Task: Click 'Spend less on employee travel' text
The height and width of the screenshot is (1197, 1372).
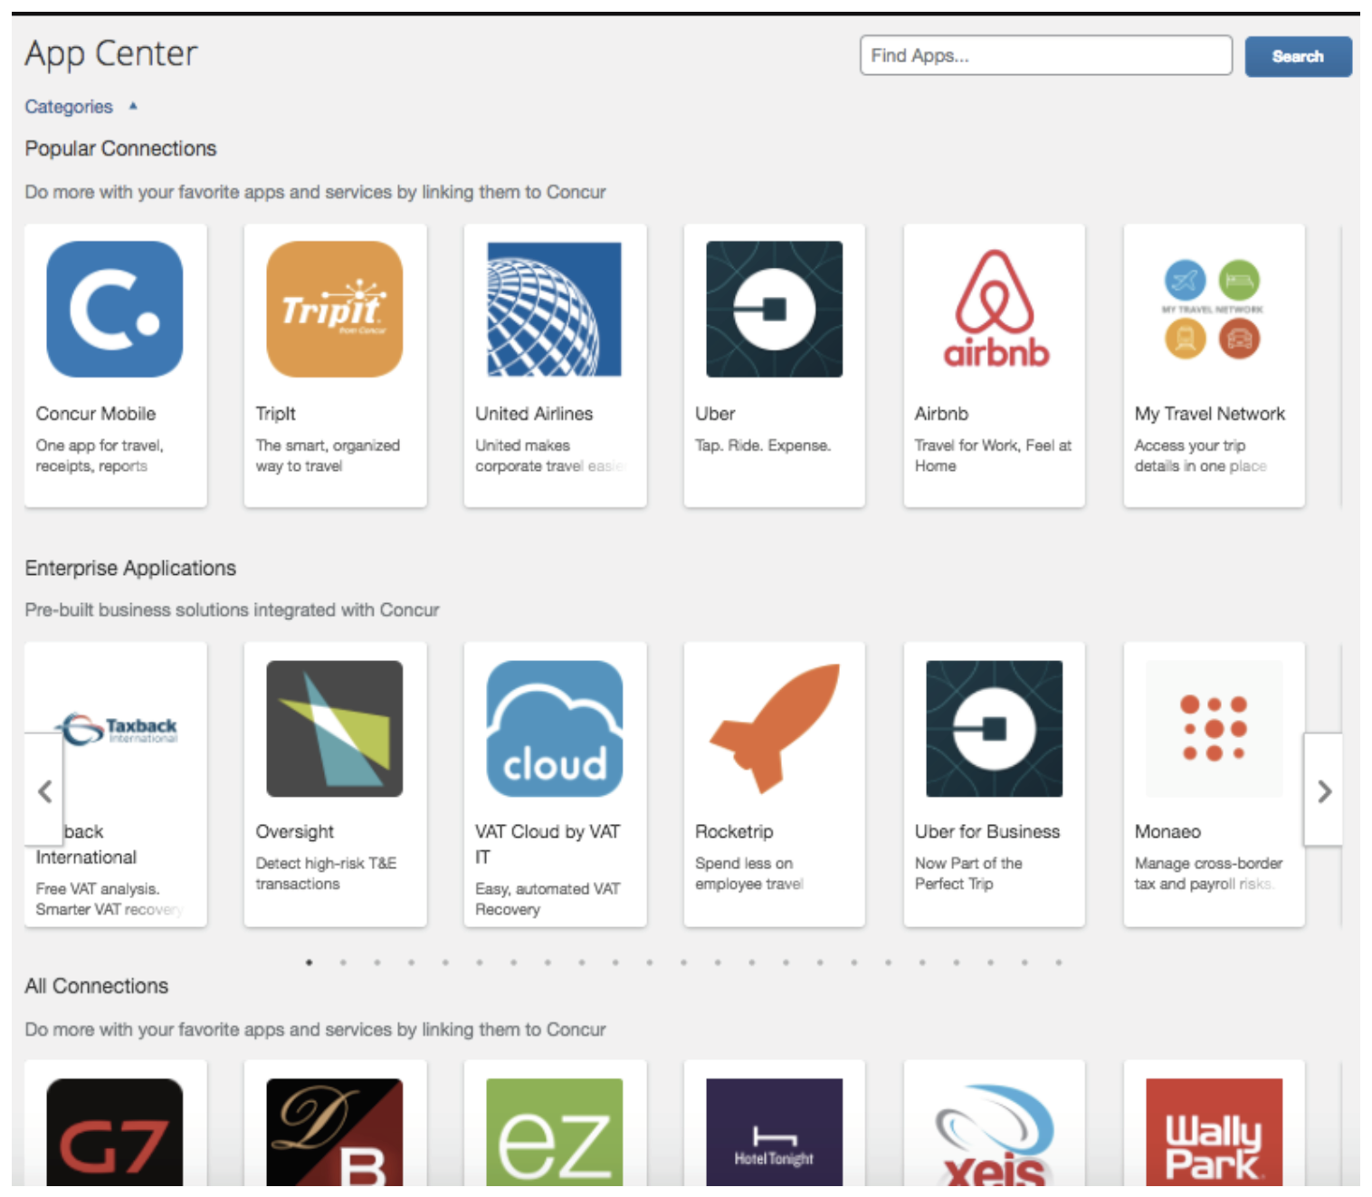Action: (749, 874)
